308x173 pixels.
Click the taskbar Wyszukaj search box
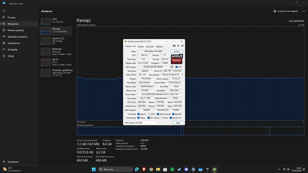coord(115,169)
